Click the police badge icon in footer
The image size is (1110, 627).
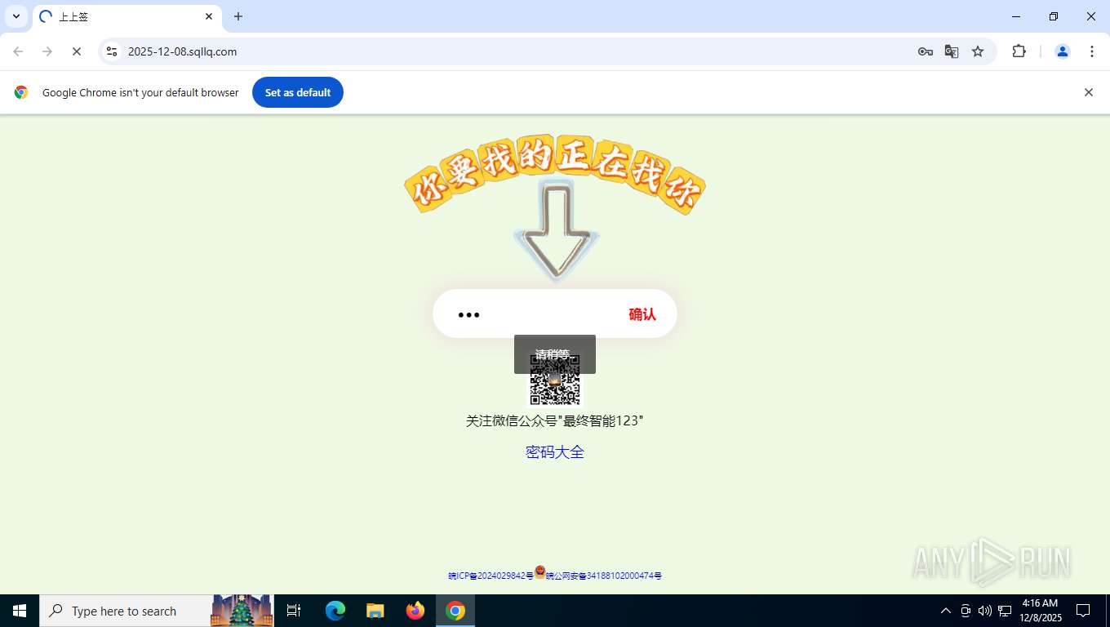[x=539, y=571]
